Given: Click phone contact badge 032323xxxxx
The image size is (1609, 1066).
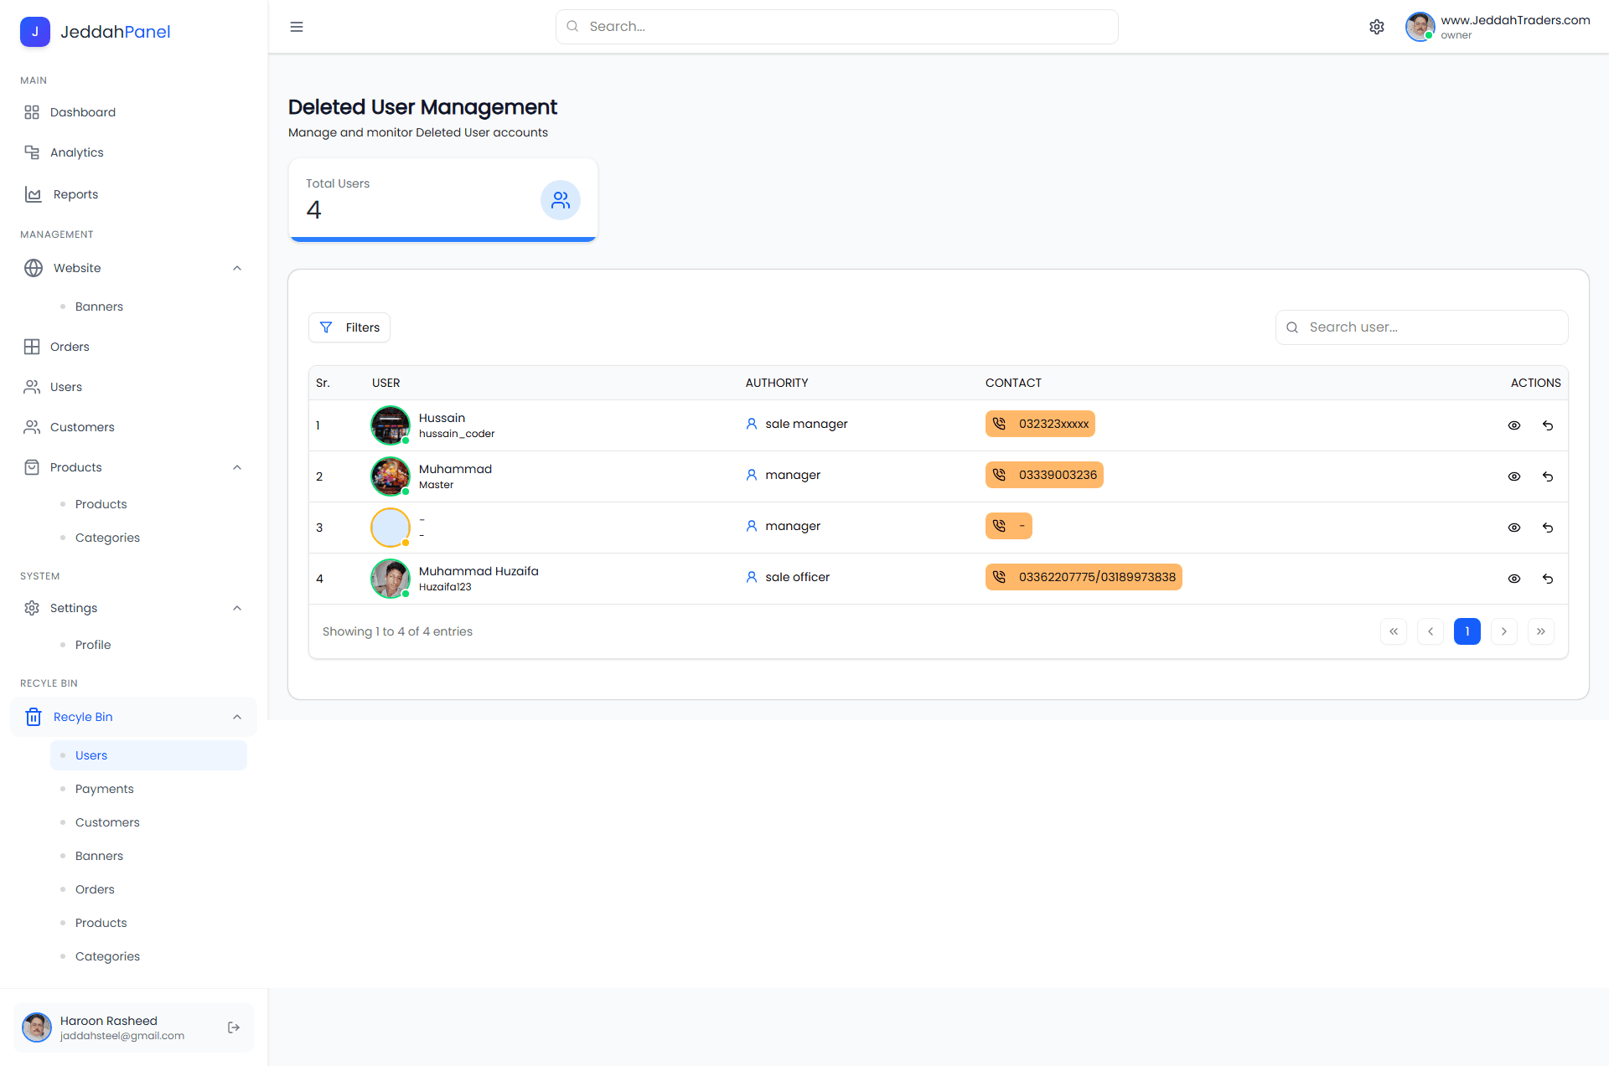Looking at the screenshot, I should coord(1040,424).
